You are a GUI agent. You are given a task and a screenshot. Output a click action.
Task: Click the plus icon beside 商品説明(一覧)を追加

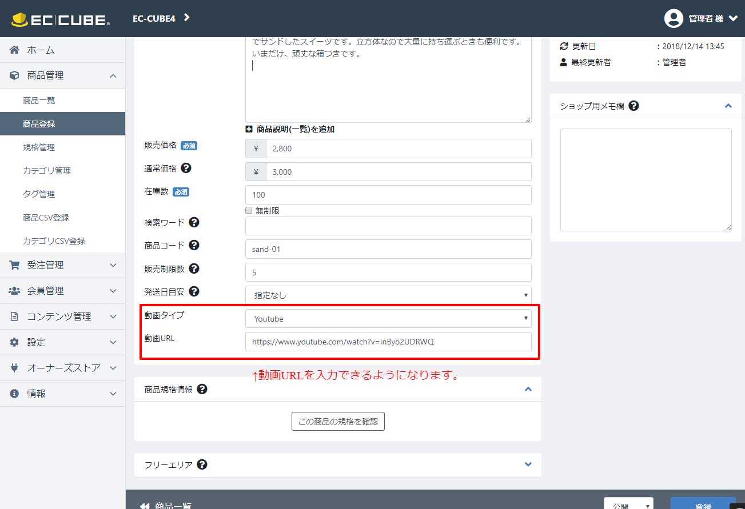[249, 129]
